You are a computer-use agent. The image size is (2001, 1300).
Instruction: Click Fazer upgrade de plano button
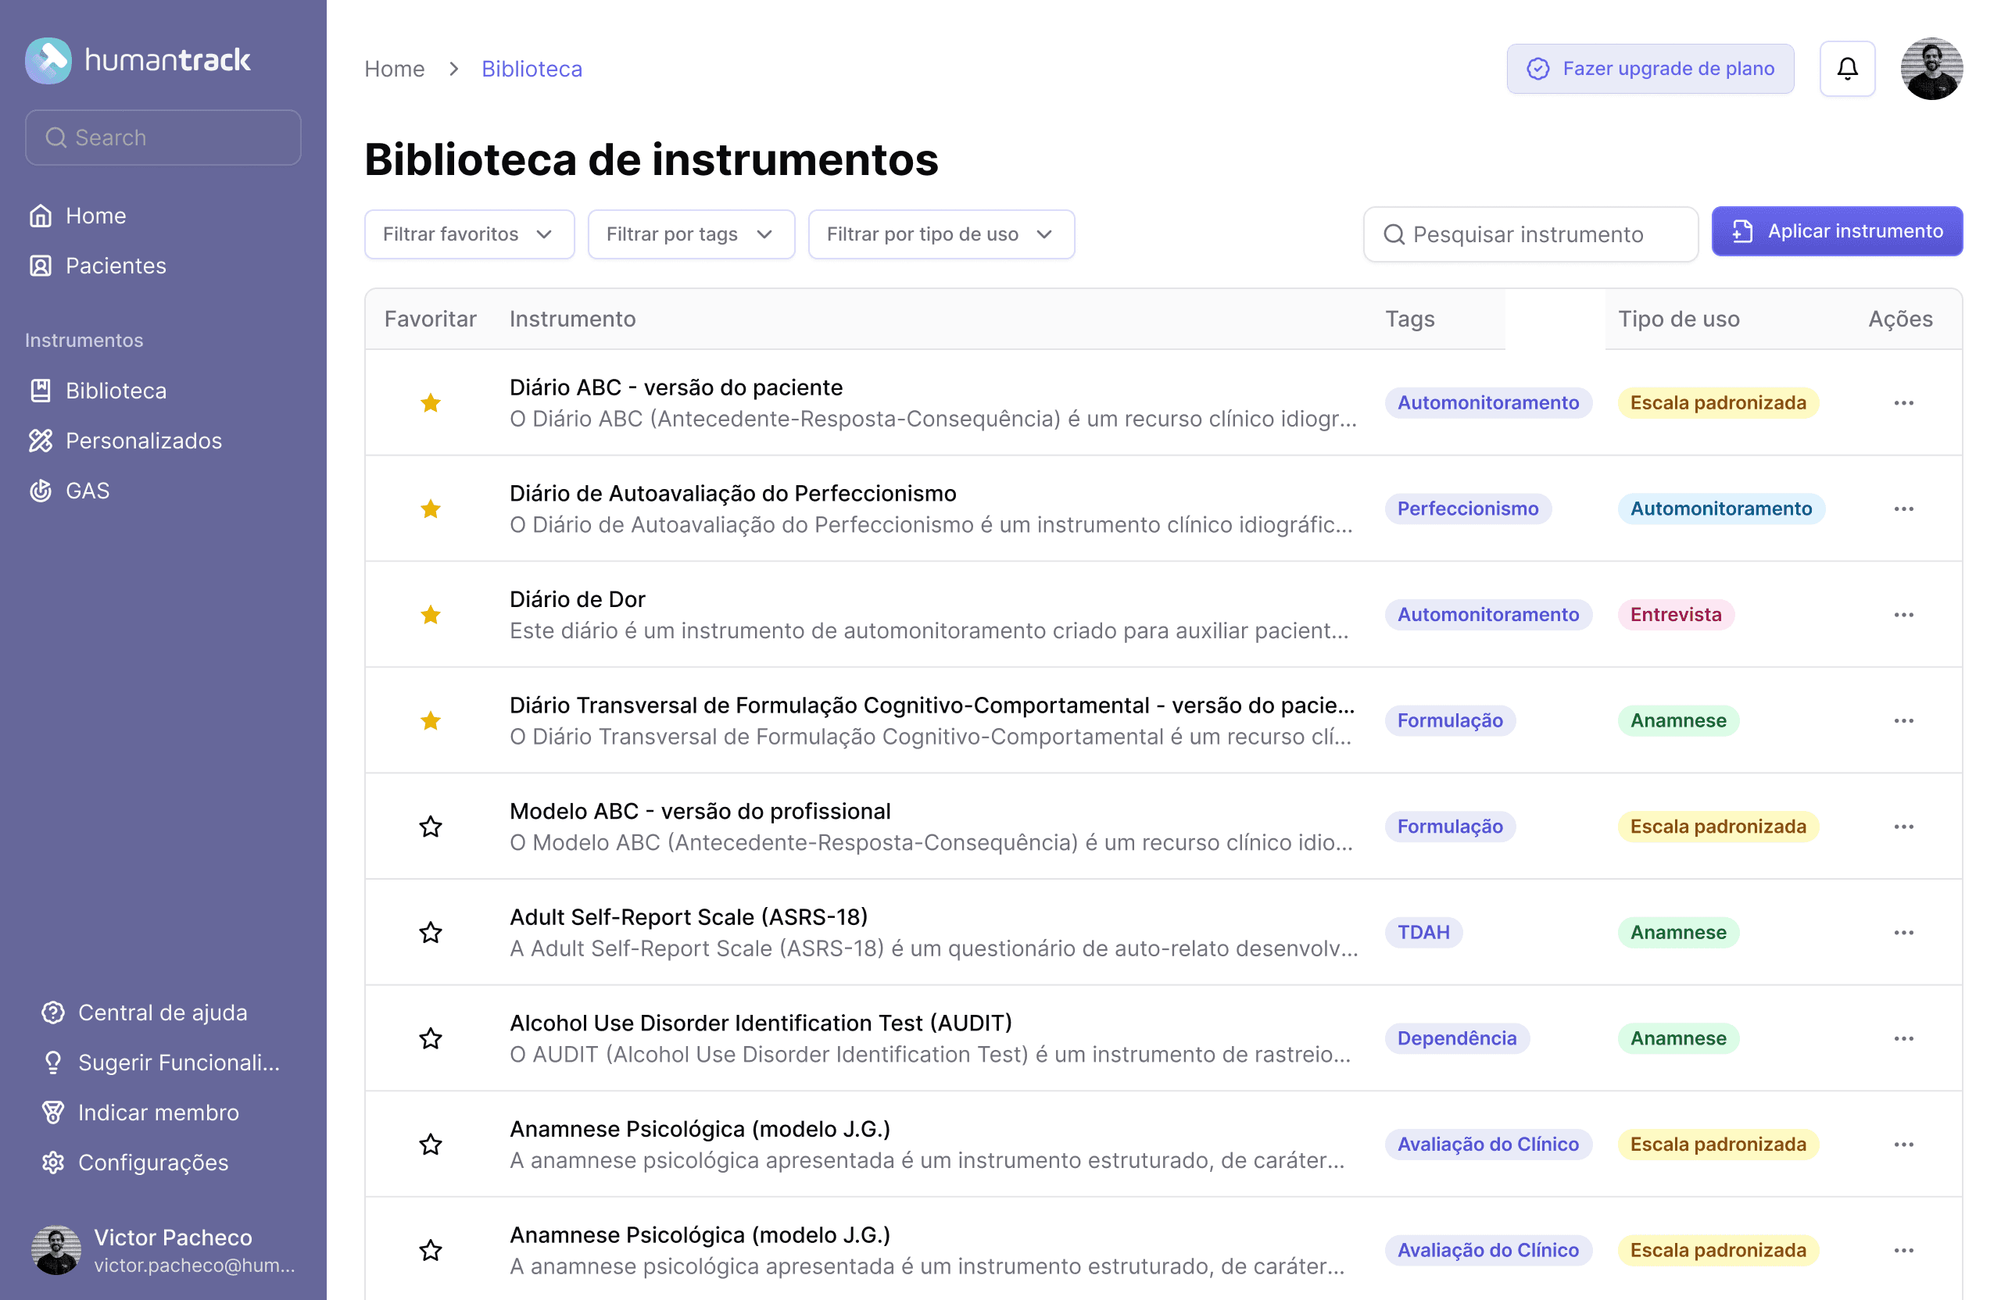(1648, 68)
